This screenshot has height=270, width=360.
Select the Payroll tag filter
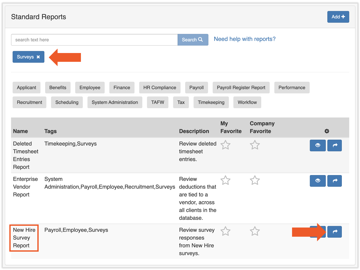click(x=196, y=87)
